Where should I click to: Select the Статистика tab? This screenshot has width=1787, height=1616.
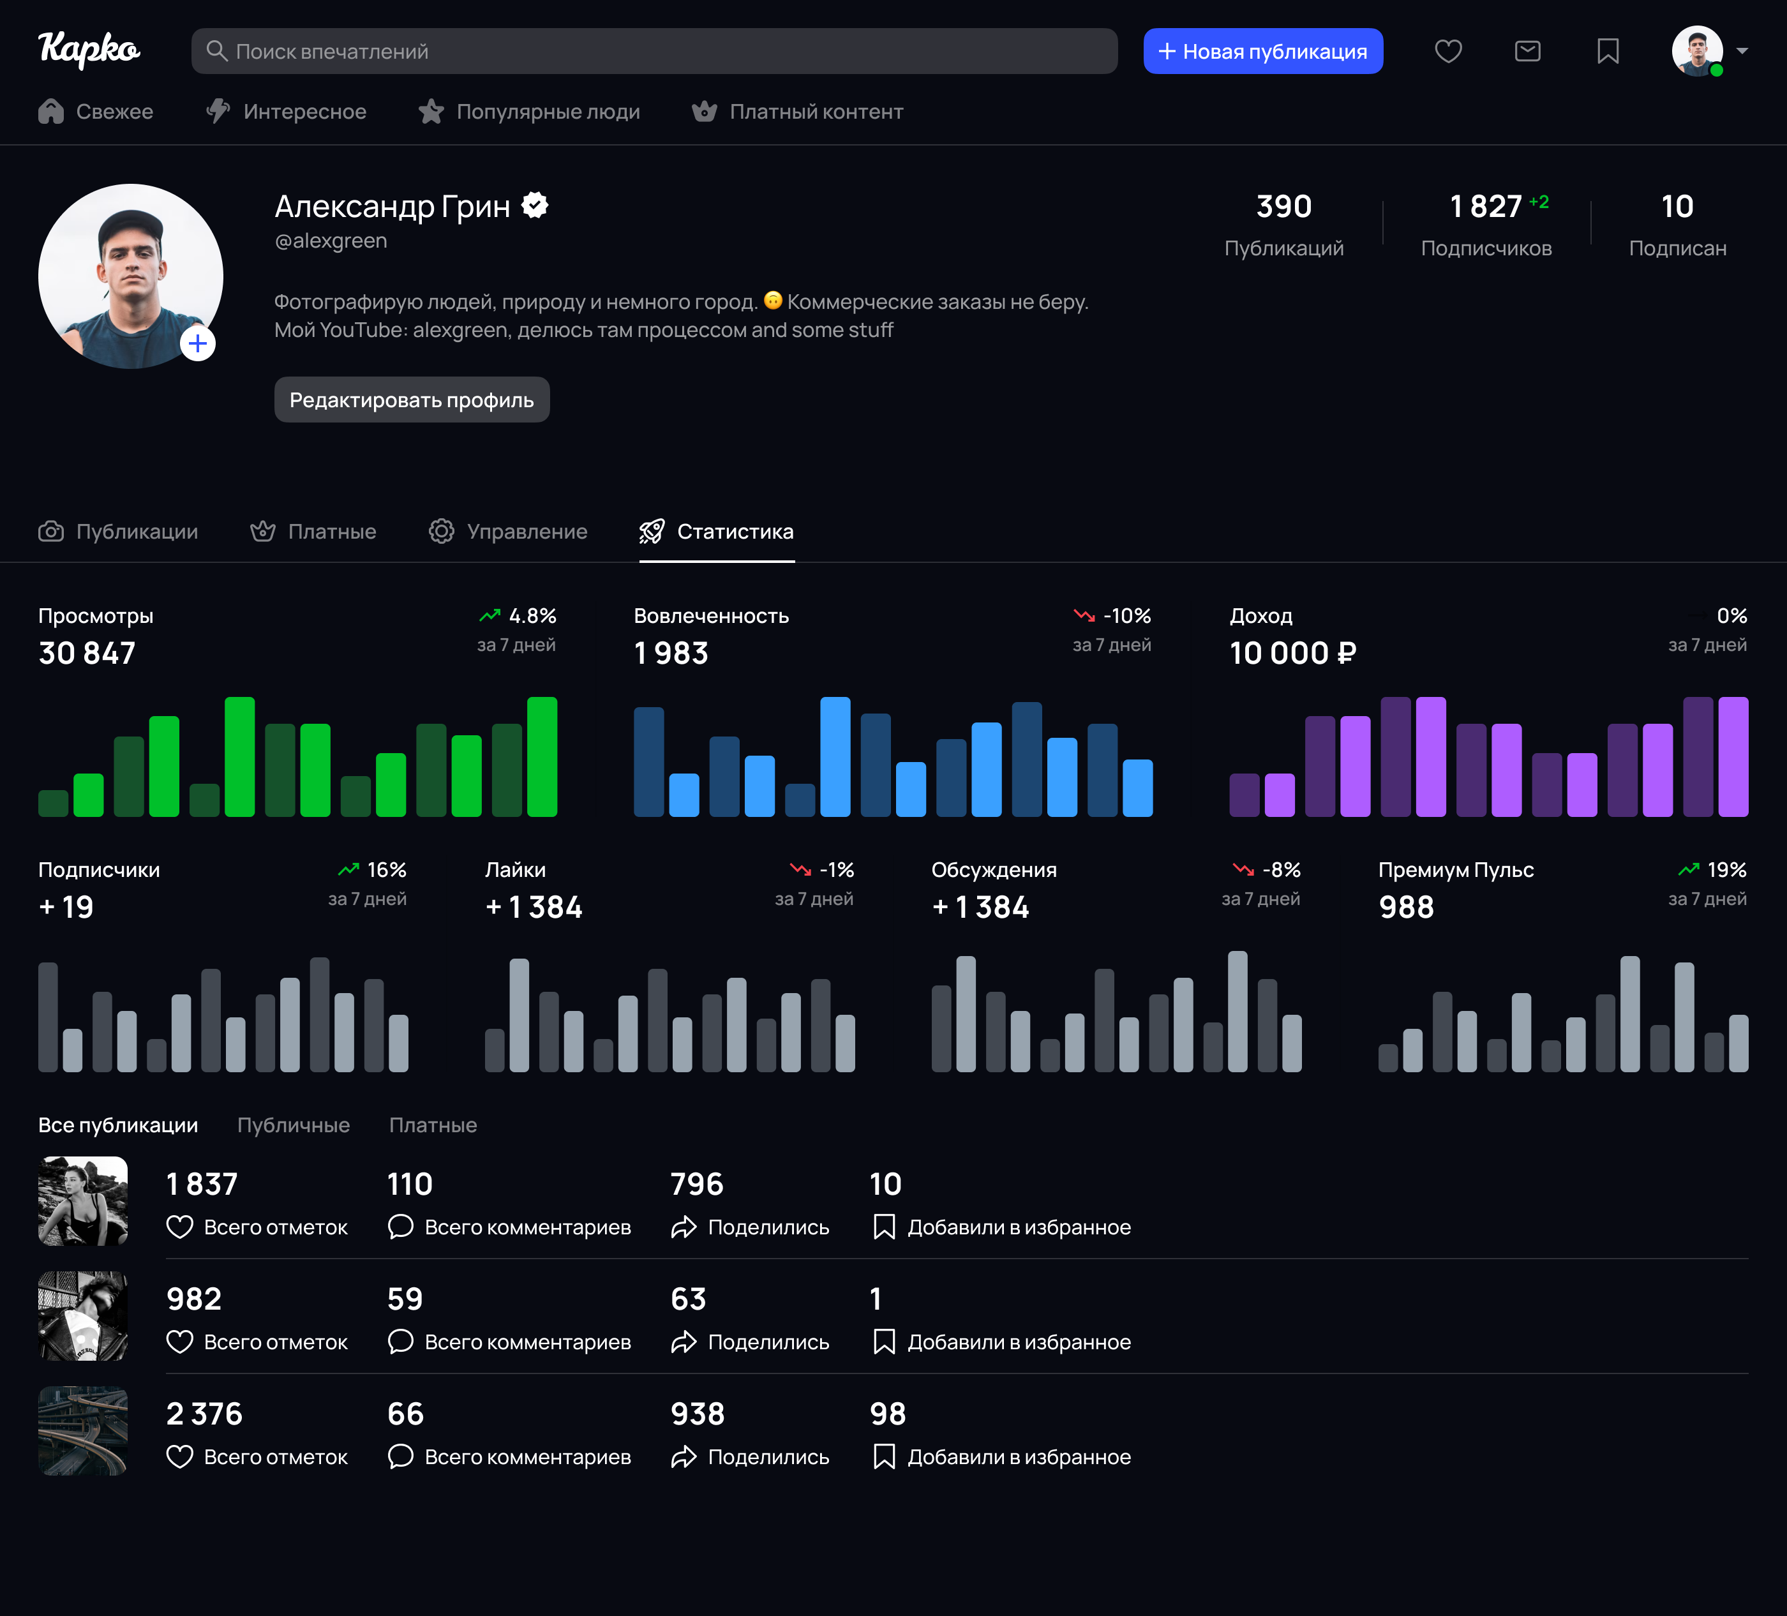[x=716, y=531]
